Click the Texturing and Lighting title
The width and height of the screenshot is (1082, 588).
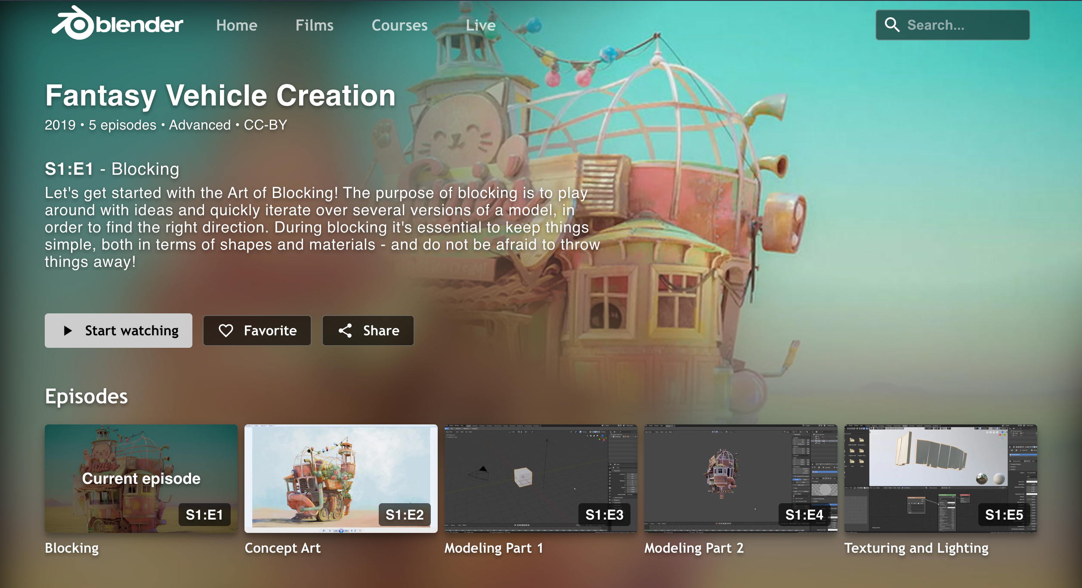pyautogui.click(x=916, y=548)
